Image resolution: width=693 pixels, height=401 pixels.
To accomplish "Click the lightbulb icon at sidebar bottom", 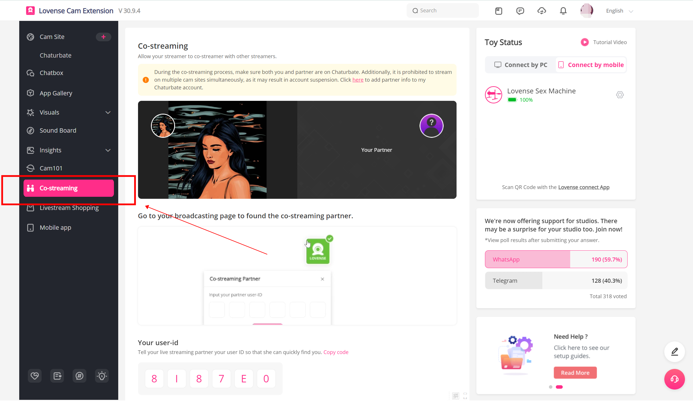I will click(102, 376).
